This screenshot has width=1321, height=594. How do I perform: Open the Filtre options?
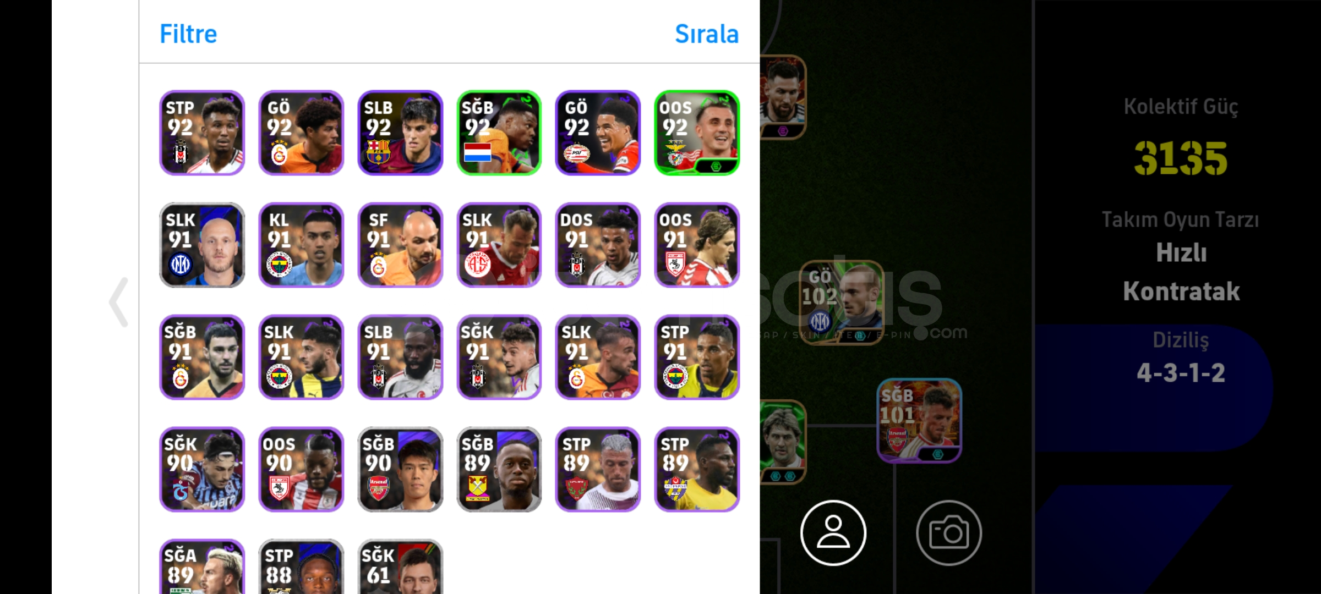tap(188, 34)
